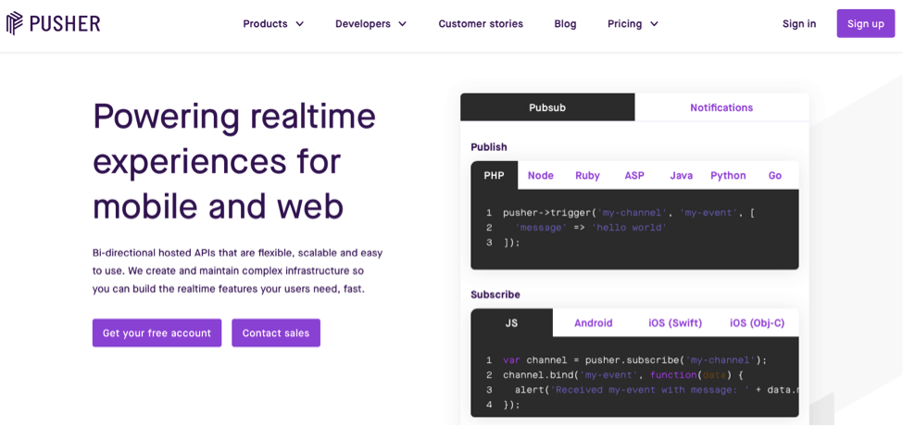Open the Blog link
The height and width of the screenshot is (426, 903).
pos(565,23)
